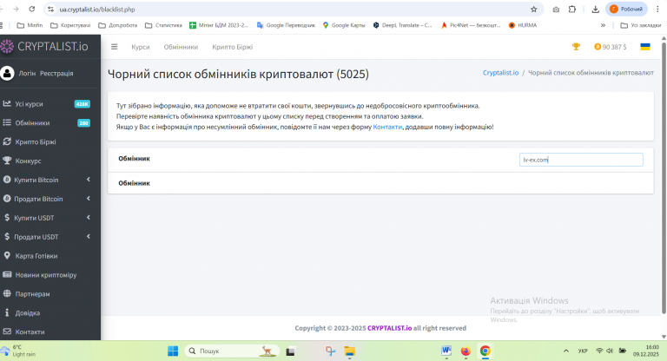The height and width of the screenshot is (361, 667).
Task: Reload the page in browser
Action: pos(32,9)
